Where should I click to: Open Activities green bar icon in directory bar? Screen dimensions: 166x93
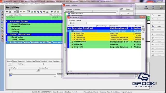2,25
